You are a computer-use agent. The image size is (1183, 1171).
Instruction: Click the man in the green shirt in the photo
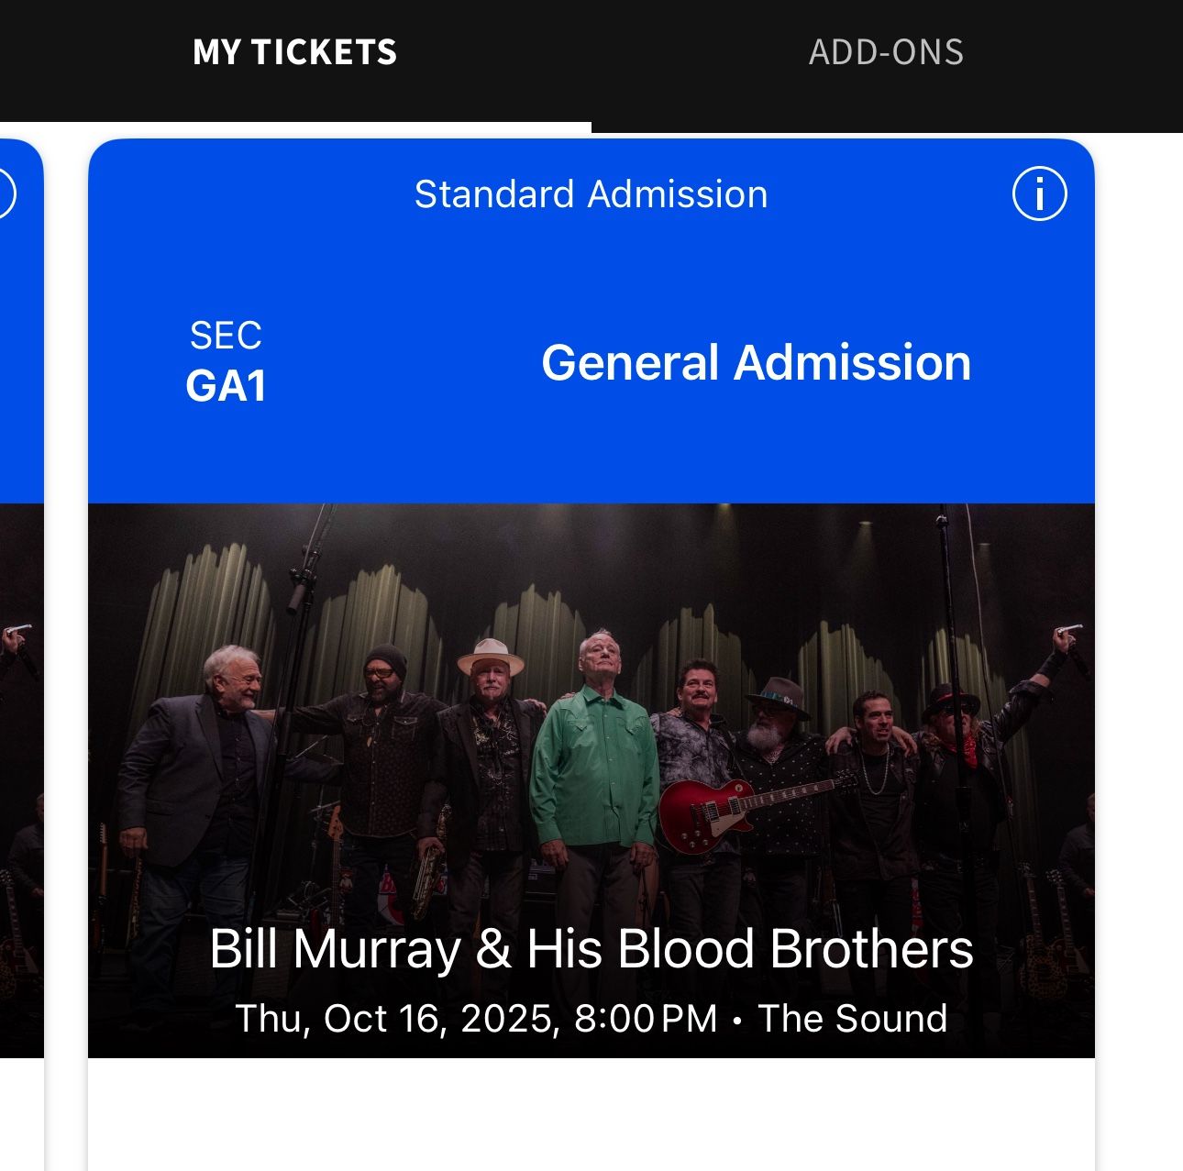point(594,761)
